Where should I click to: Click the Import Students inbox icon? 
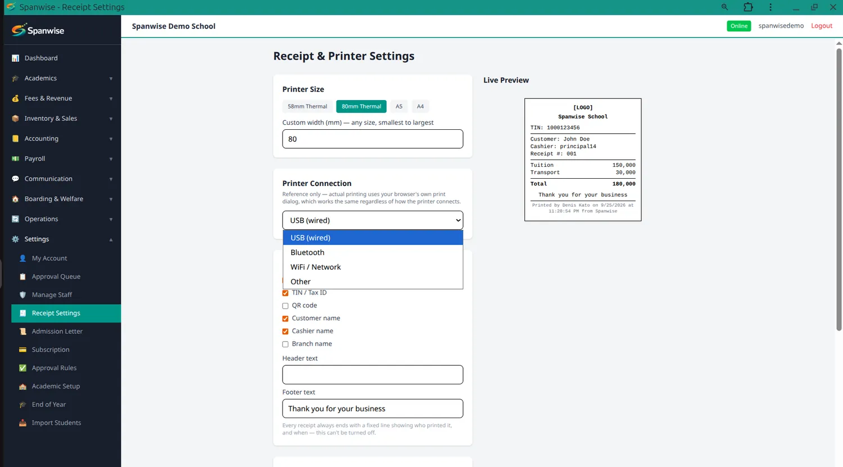point(22,423)
